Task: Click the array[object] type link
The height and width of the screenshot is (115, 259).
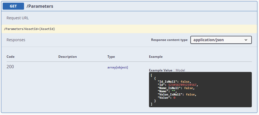Action: (117, 67)
